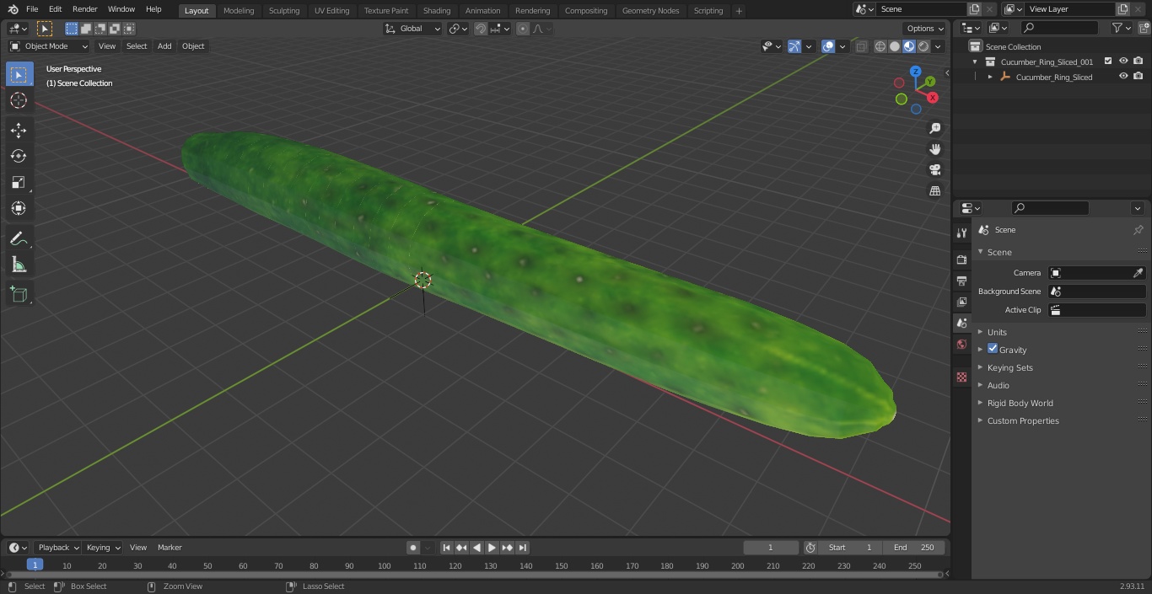
Task: Open the Render properties tab
Action: tap(961, 260)
